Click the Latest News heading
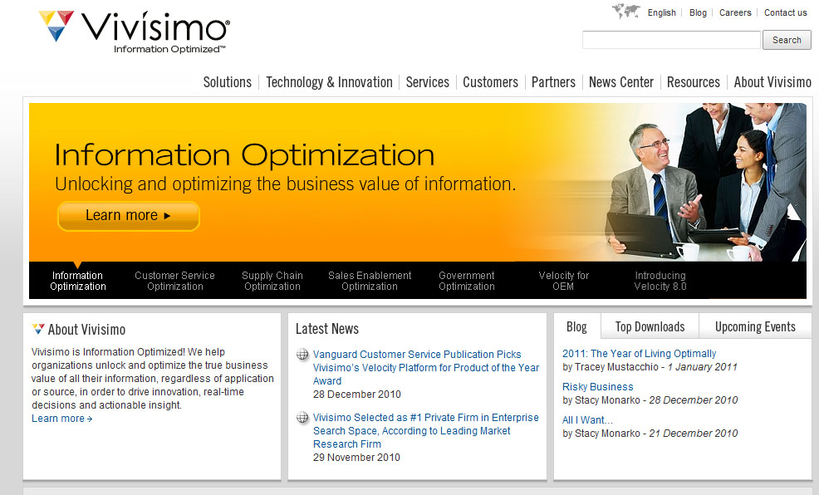Screen dimensions: 819x495 point(327,328)
